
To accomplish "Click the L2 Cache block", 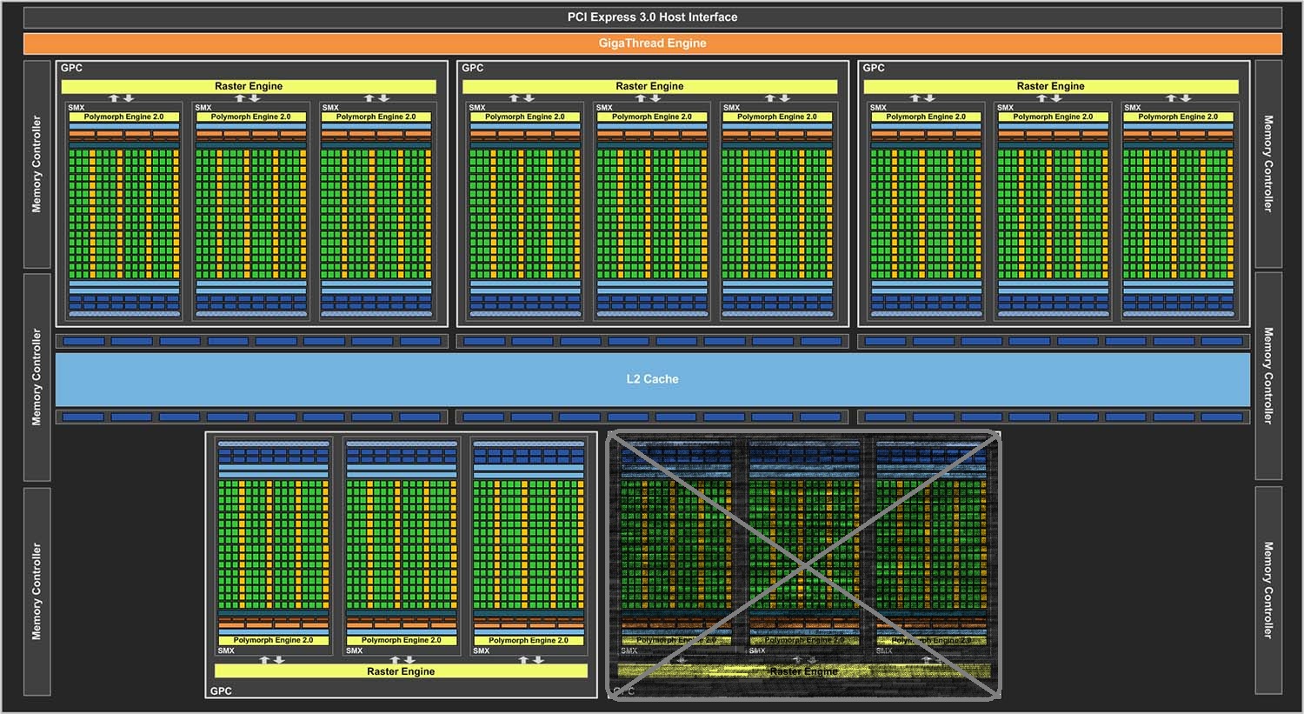I will [652, 379].
